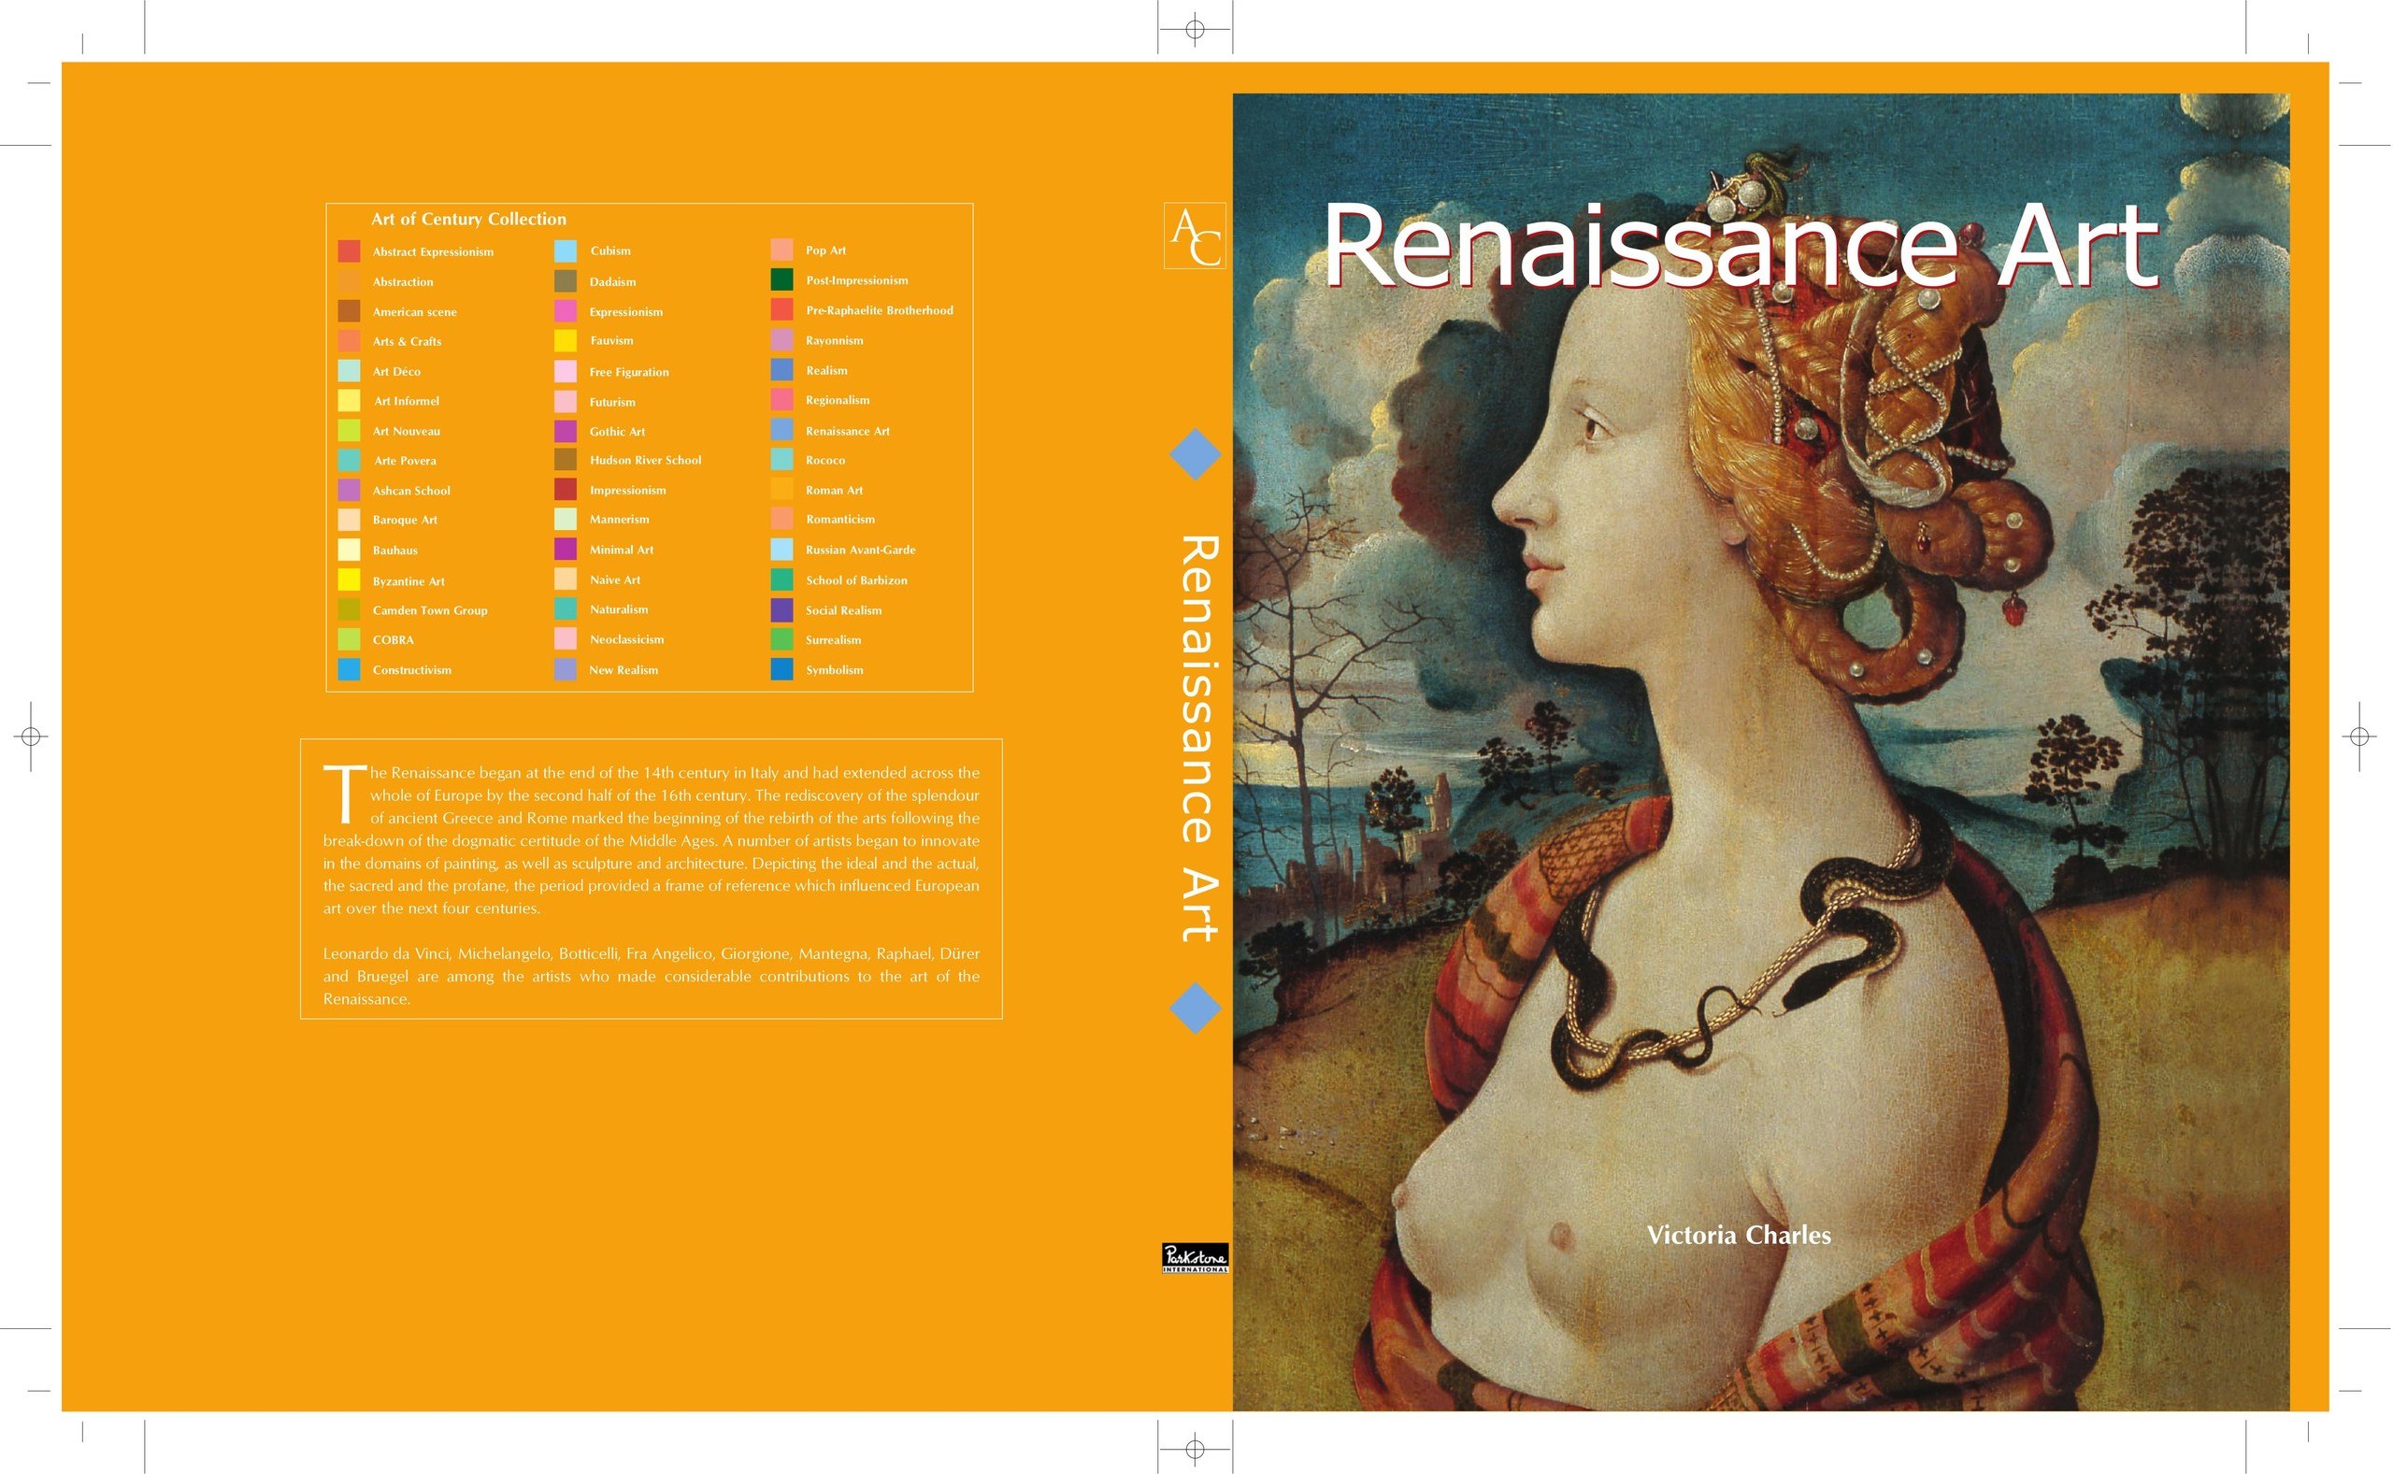Click the 'Realism' label
This screenshot has width=2393, height=1474.
(826, 370)
